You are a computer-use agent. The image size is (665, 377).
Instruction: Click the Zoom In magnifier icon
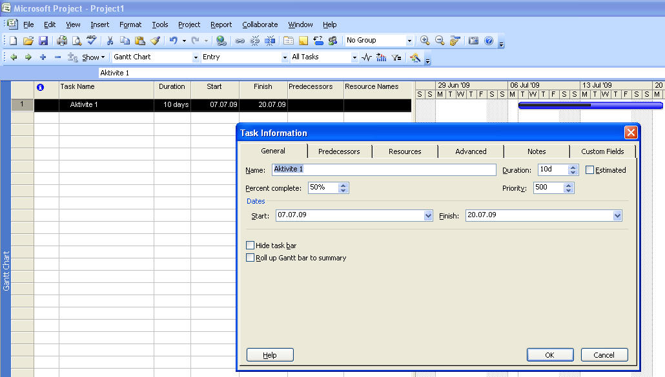425,41
